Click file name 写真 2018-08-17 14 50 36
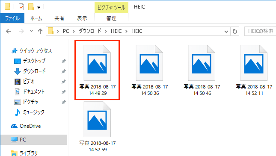The width and height of the screenshot is (276, 156). click(x=150, y=90)
